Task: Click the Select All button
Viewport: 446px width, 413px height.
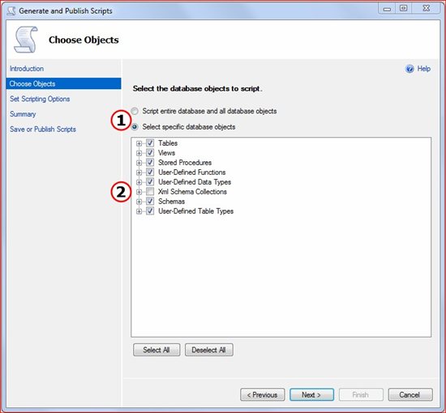Action: pos(157,350)
